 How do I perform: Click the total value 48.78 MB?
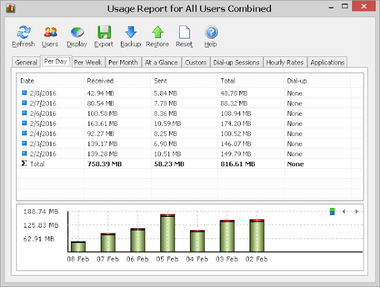coord(234,93)
